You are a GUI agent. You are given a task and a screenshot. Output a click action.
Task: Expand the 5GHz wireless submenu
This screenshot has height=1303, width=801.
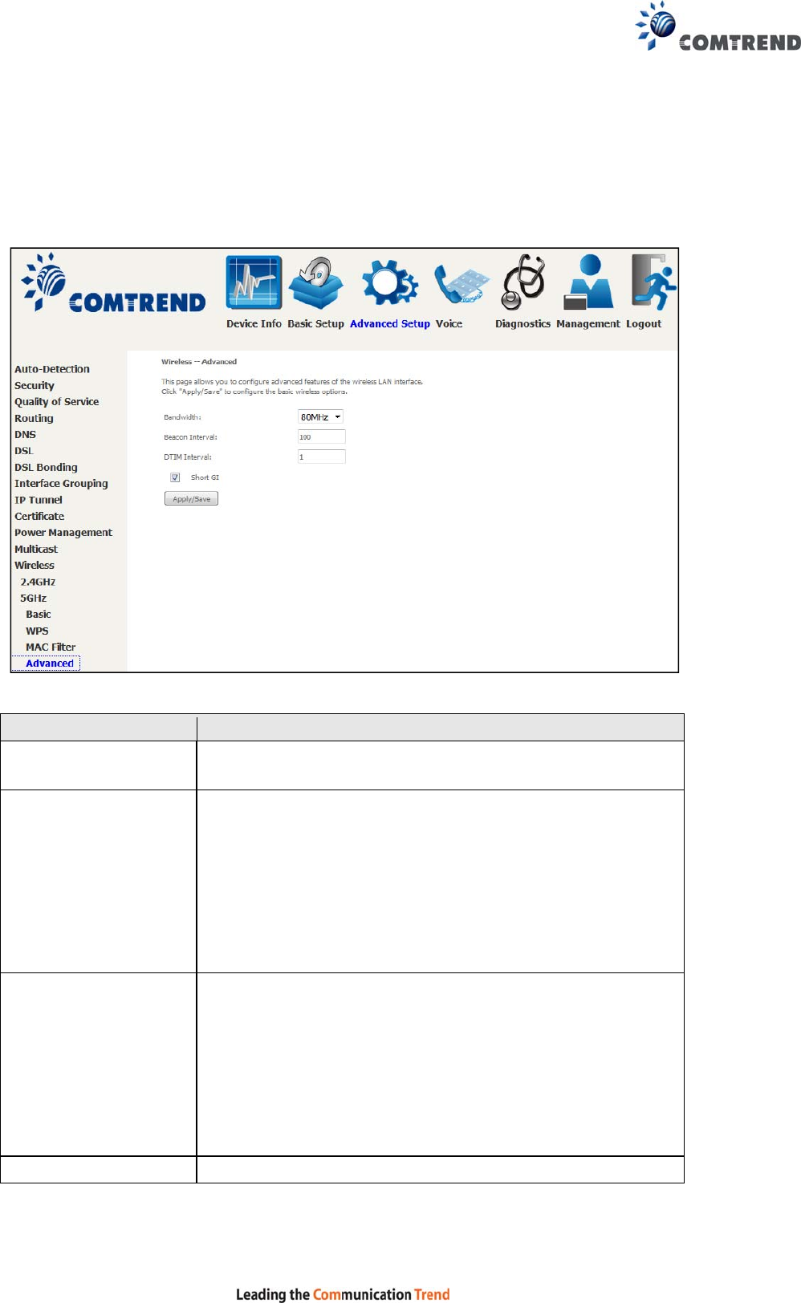(33, 599)
